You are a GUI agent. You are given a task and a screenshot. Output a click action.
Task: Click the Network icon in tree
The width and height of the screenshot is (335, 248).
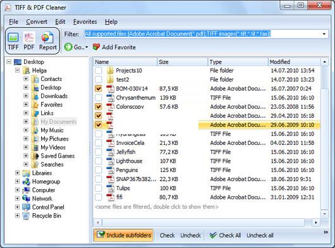[26, 199]
